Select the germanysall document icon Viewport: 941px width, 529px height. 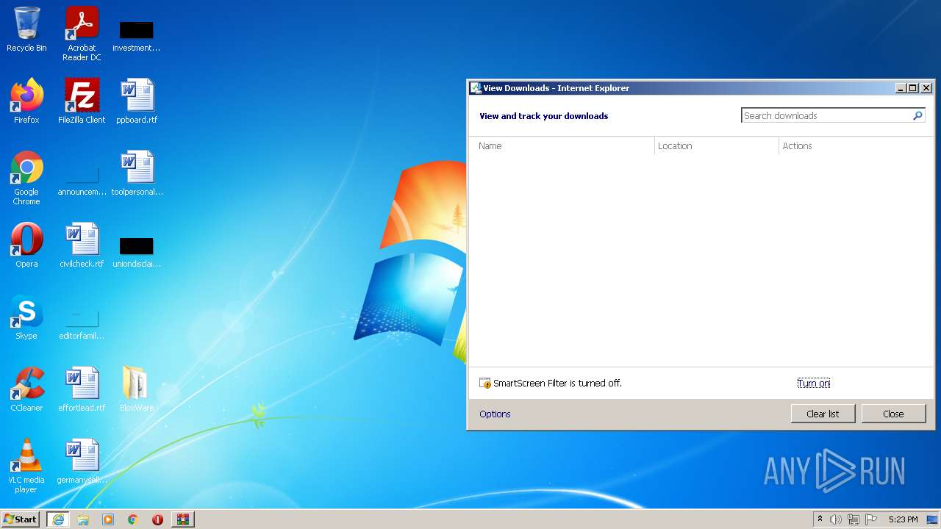(x=82, y=461)
